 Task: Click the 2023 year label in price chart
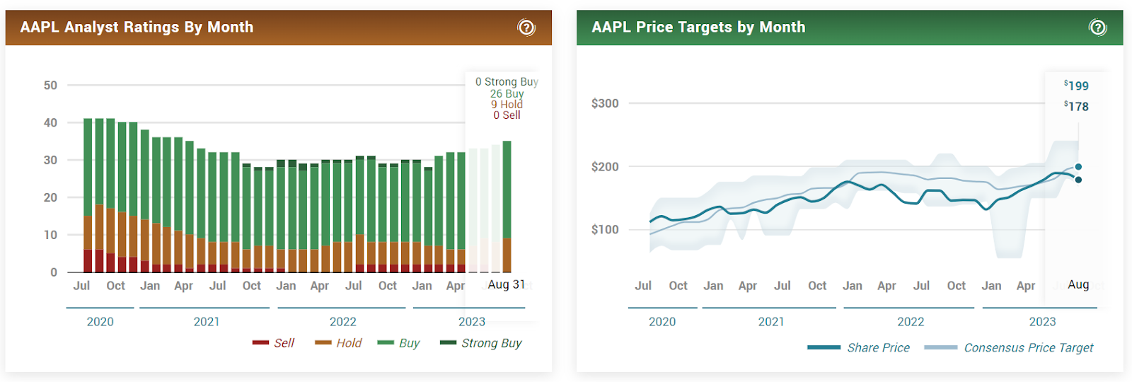pos(1042,322)
